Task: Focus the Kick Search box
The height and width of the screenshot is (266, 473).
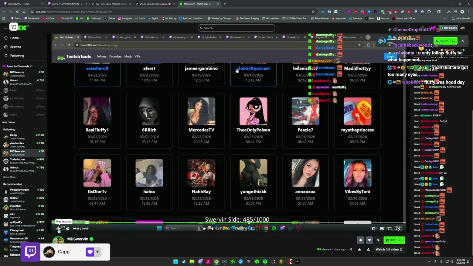Action: coord(236,28)
